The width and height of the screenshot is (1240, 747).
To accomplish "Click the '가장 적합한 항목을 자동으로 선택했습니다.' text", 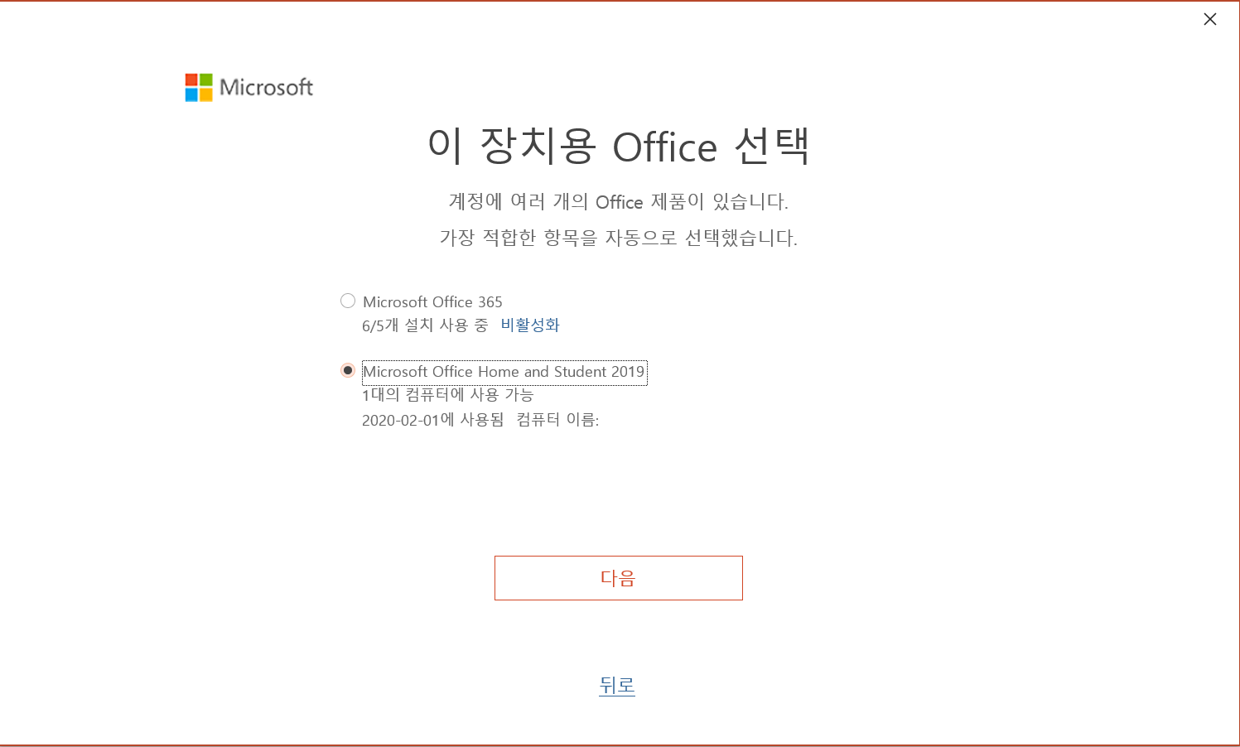I will [619, 238].
